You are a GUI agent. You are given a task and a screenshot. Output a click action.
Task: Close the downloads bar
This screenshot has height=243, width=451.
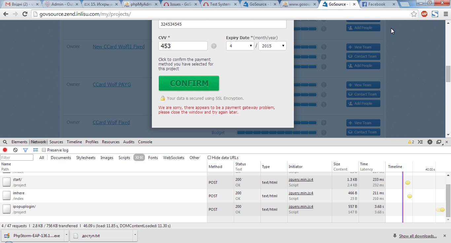click(445, 236)
